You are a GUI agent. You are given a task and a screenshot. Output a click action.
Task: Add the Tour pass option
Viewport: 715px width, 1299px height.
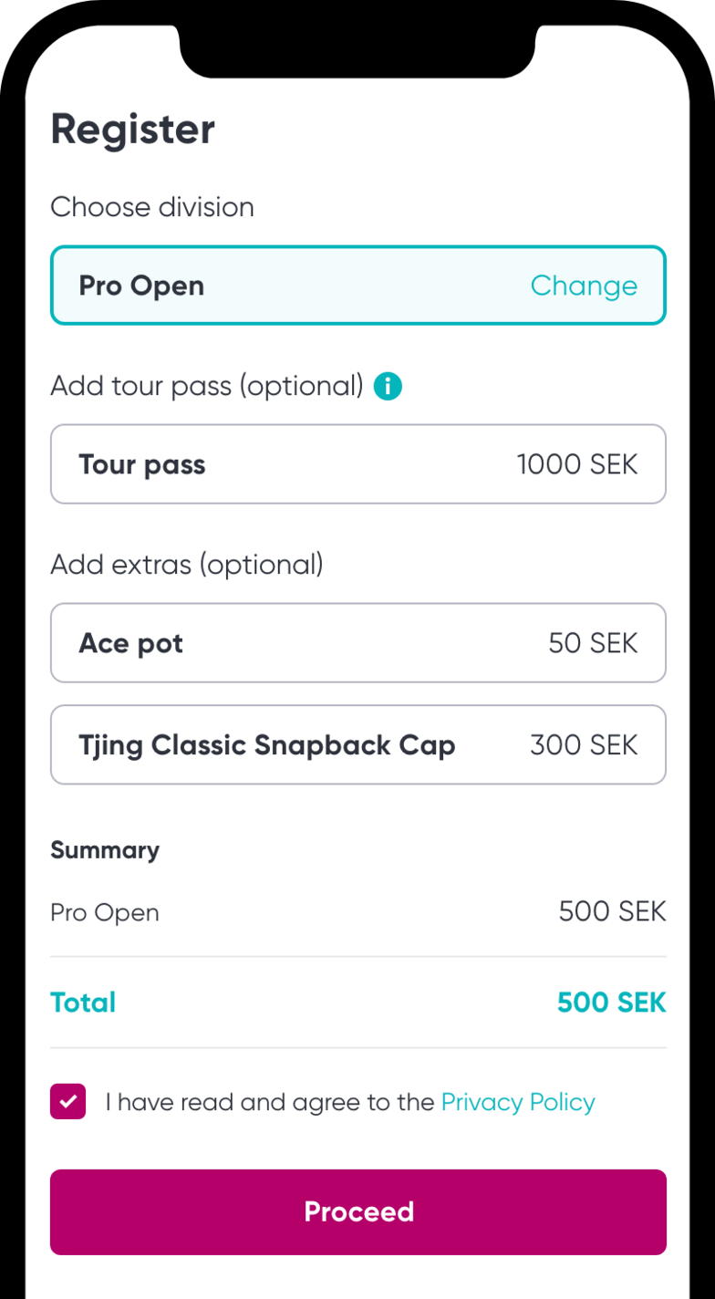357,464
